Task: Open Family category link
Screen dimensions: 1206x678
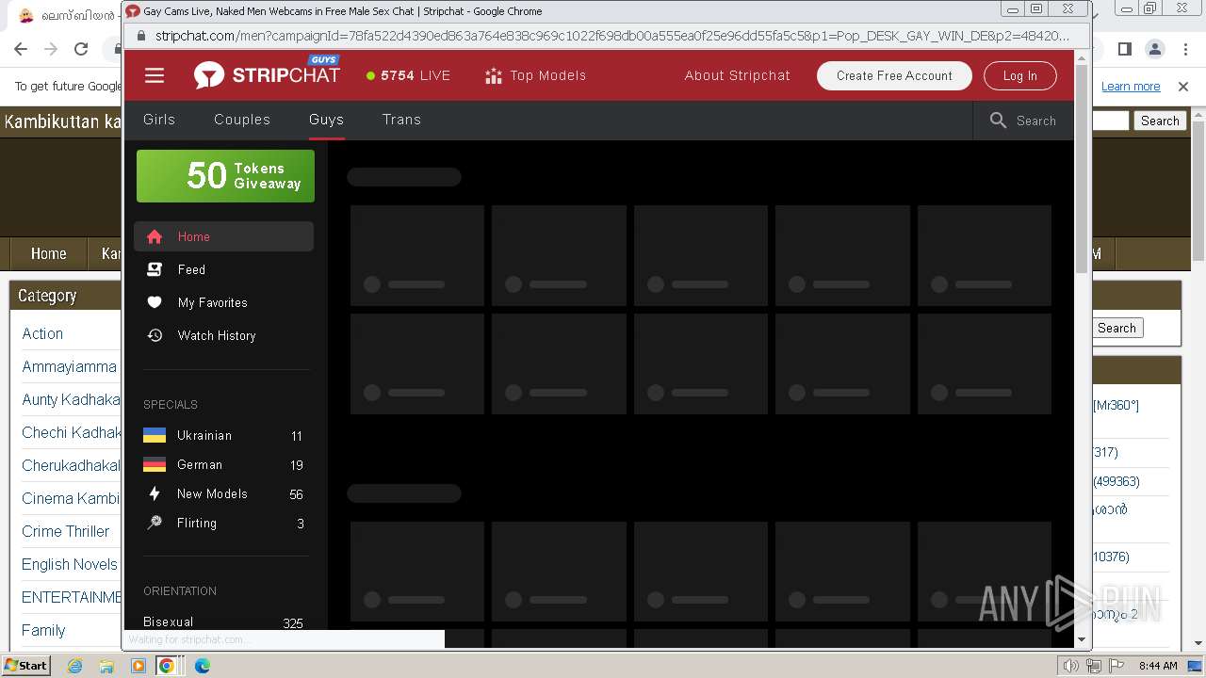Action: (x=43, y=630)
